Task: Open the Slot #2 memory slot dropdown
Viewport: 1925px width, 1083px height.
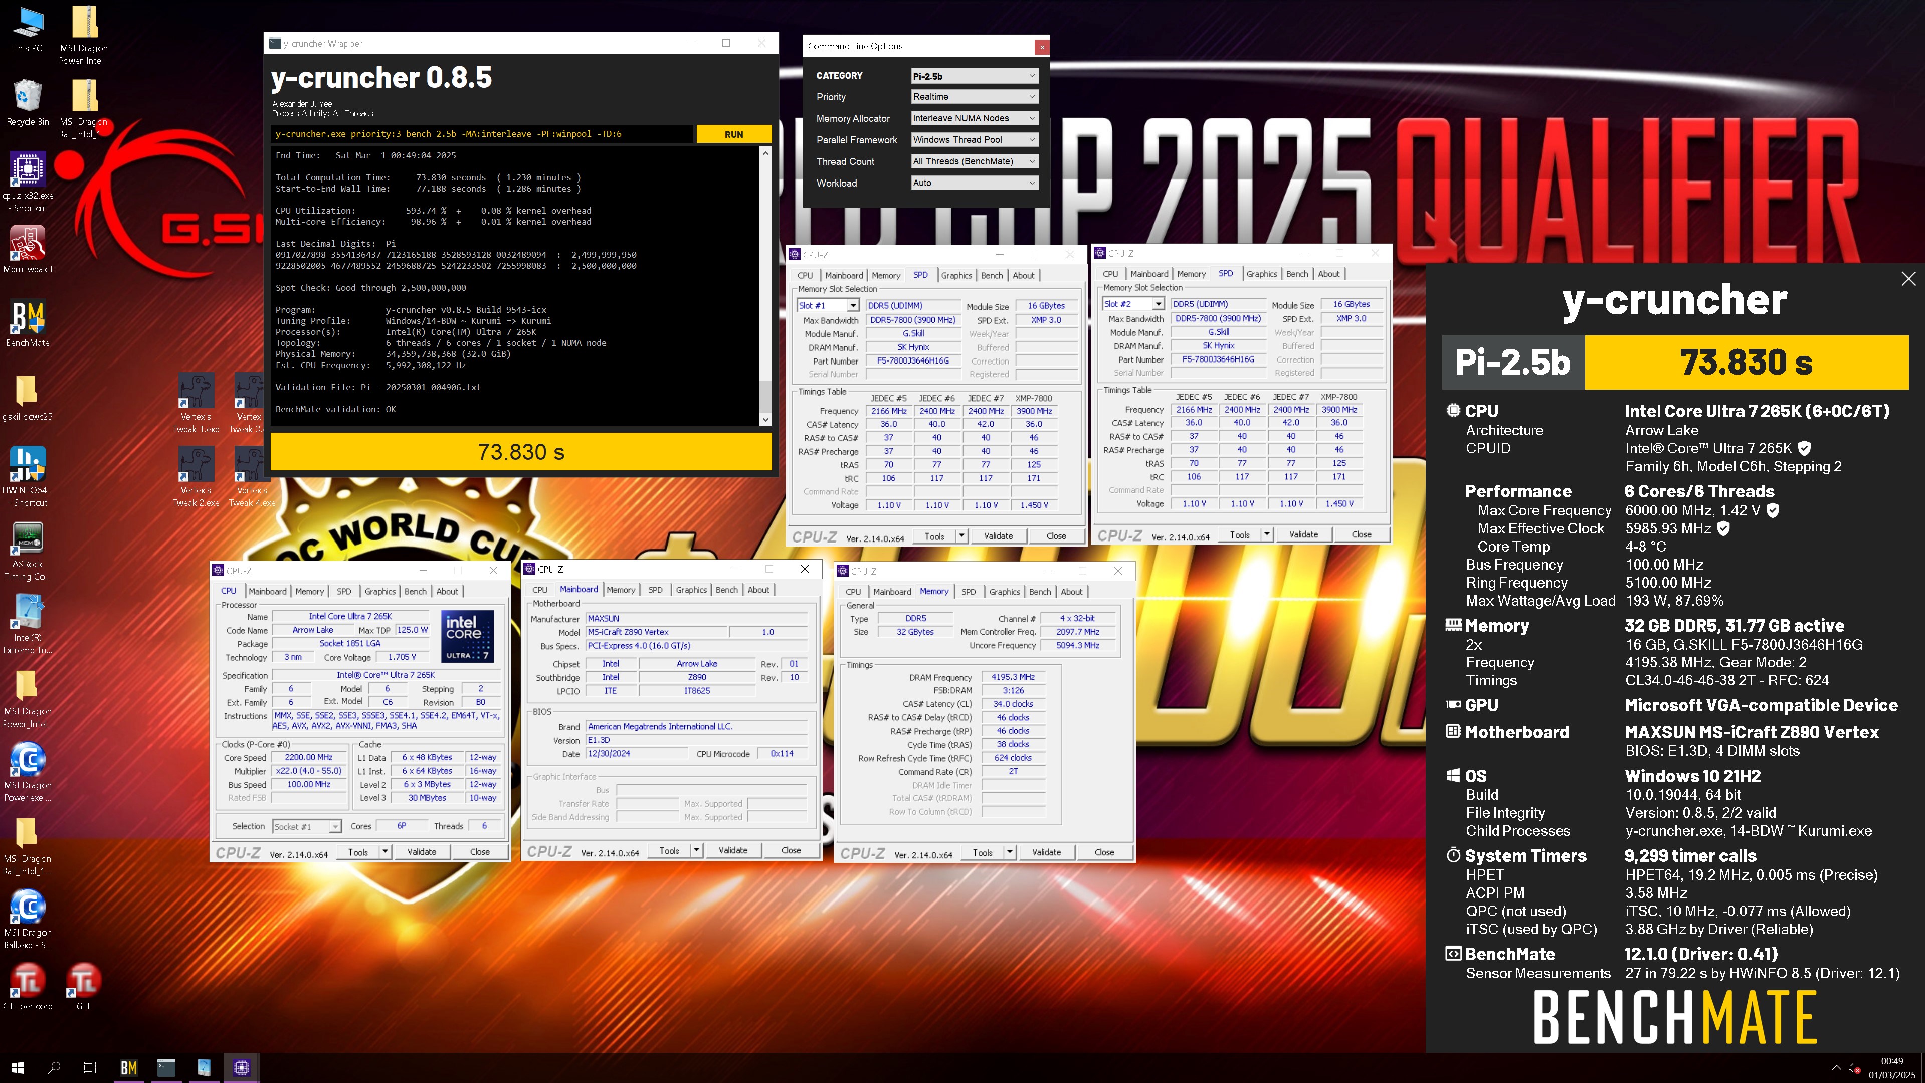Action: 1133,303
